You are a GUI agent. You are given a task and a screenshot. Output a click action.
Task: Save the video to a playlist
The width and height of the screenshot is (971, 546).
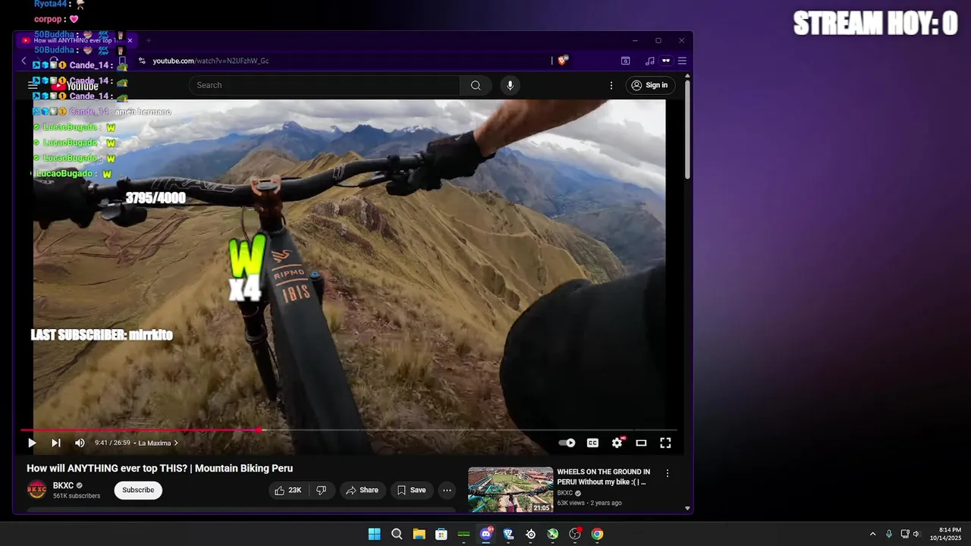pos(412,491)
